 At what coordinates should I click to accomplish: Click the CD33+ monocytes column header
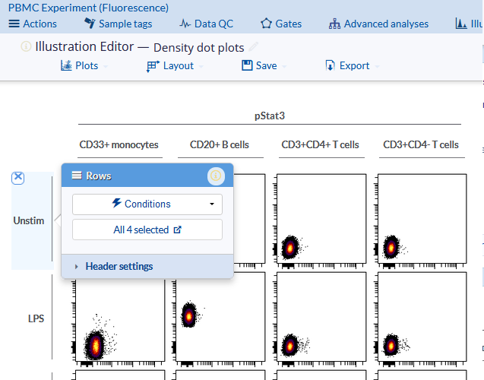coord(119,144)
